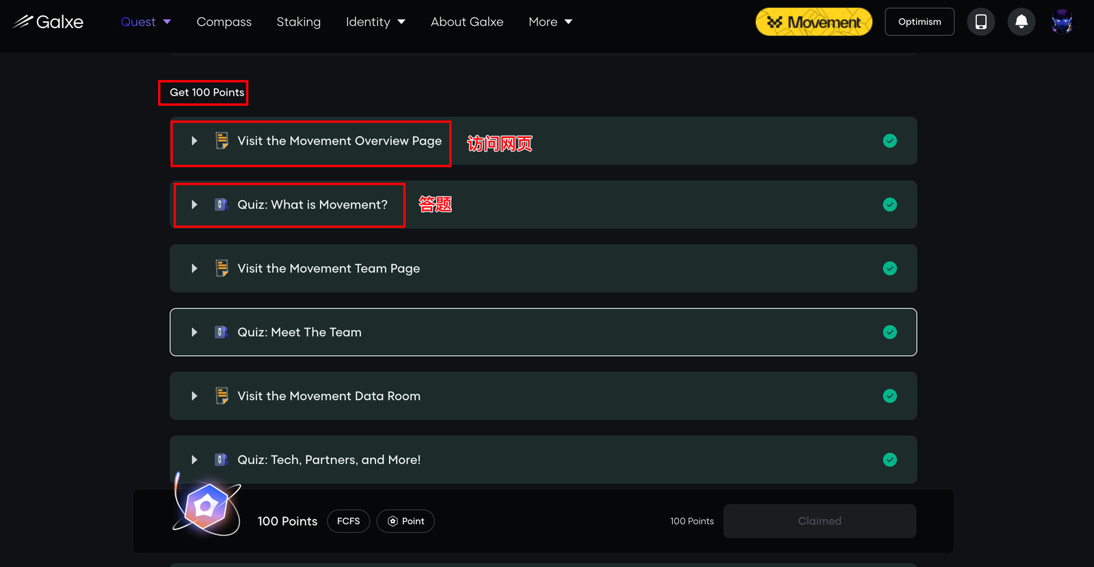Click the Get 100 Points heading

206,92
